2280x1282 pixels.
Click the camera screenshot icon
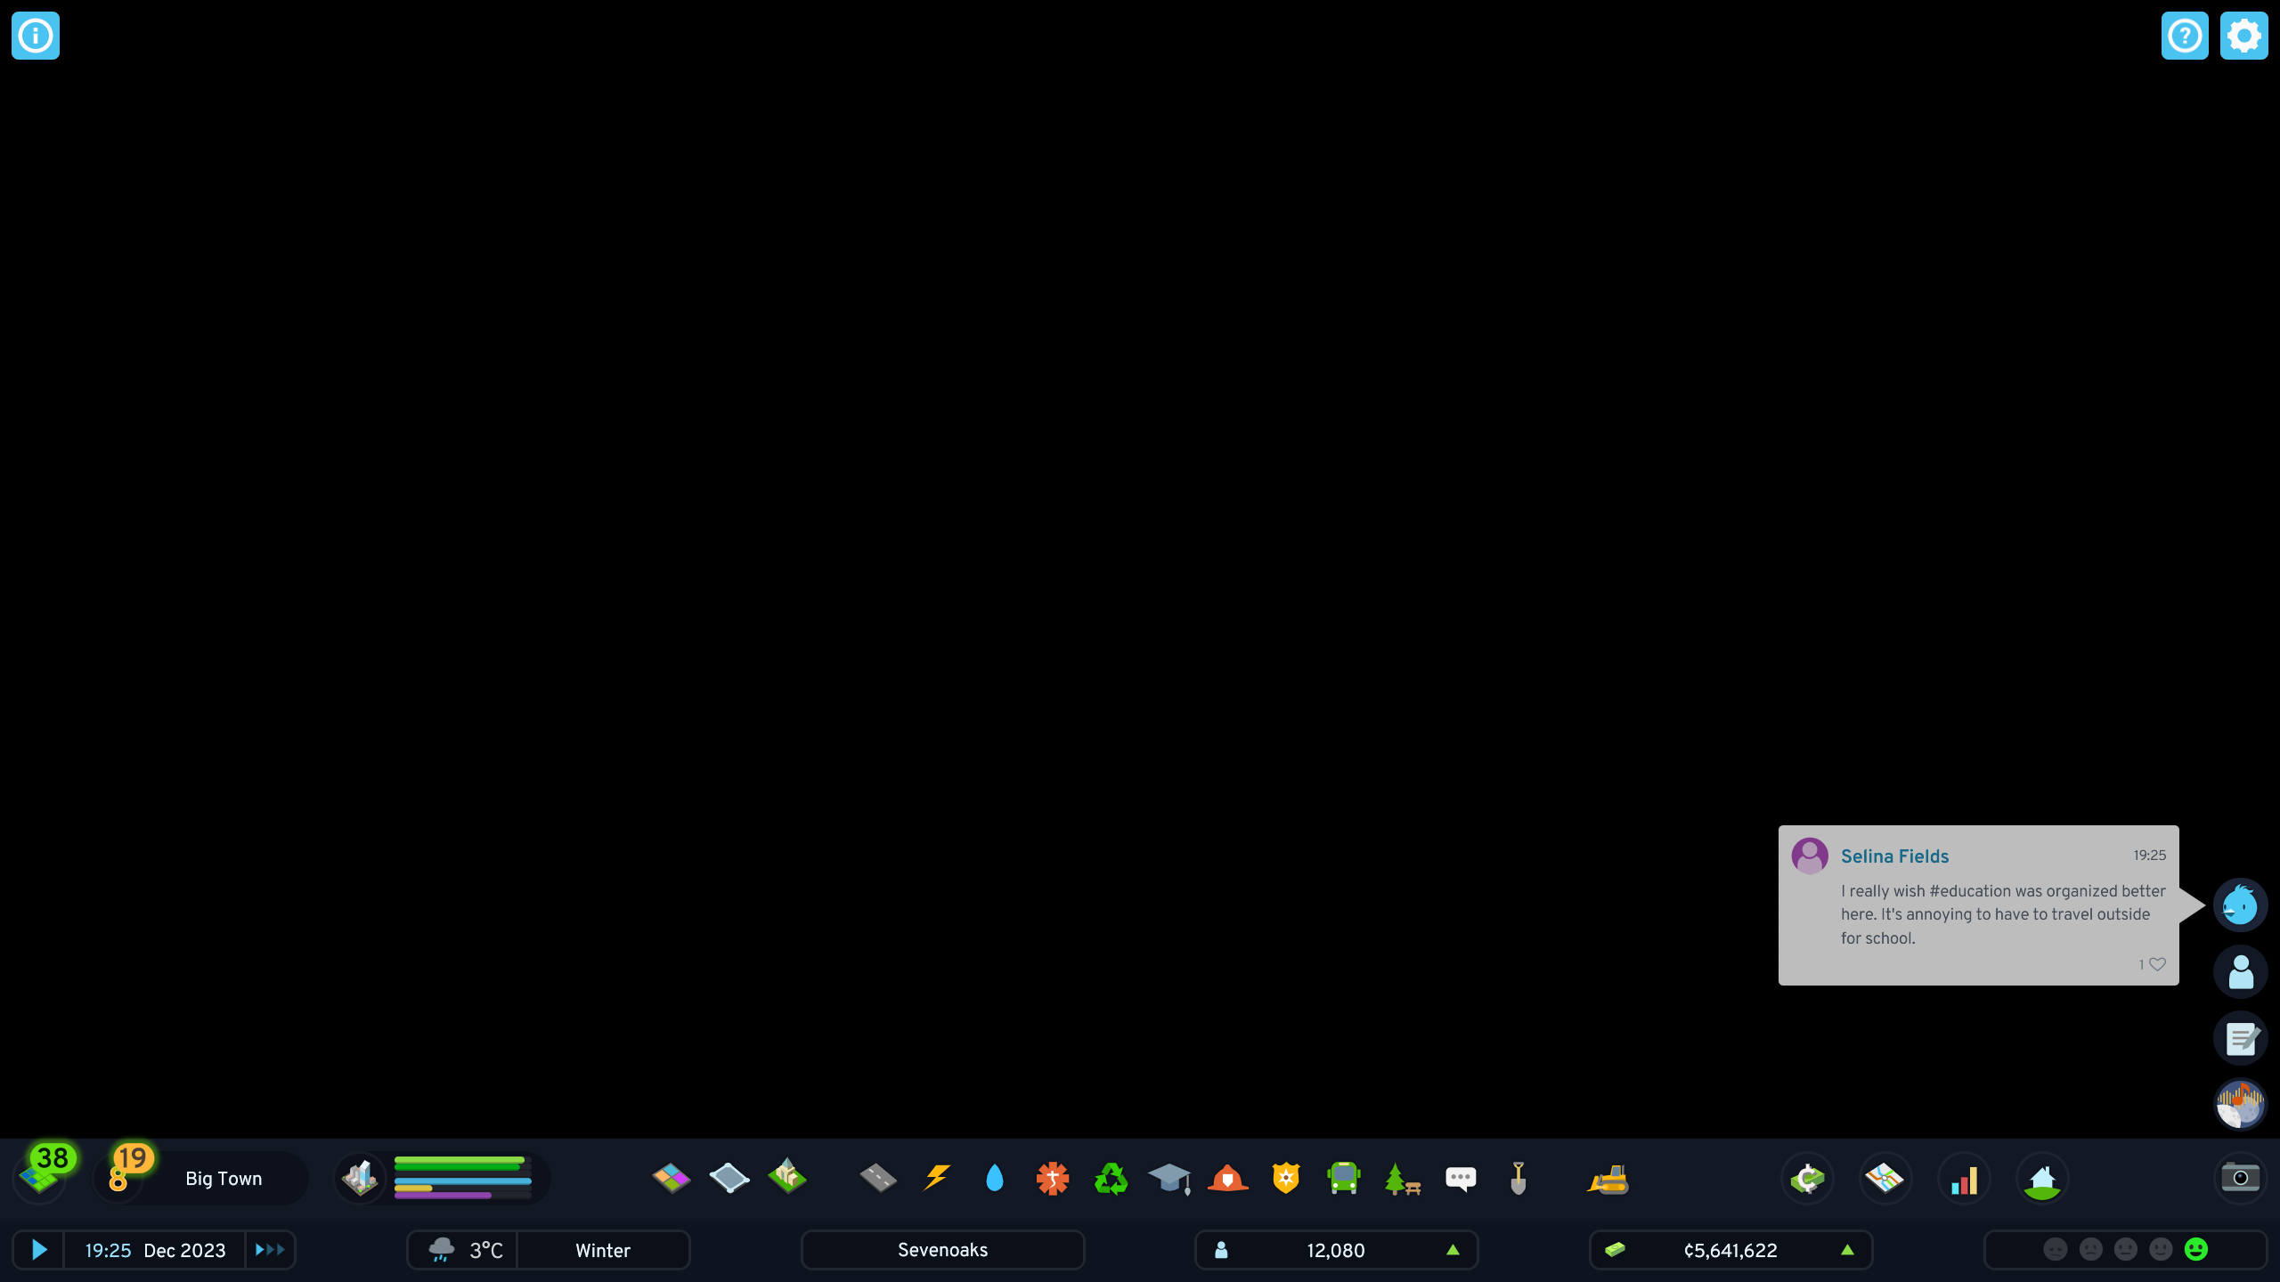[2242, 1178]
